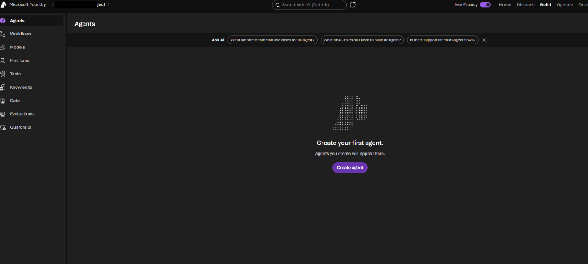Viewport: 588px width, 264px height.
Task: Open the Tools sidebar icon
Action: coord(3,74)
